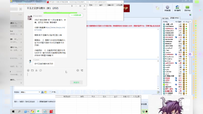Screen dimensions: 203x114
Task: Click the plus button beside WeChat search
Action: 21,9
